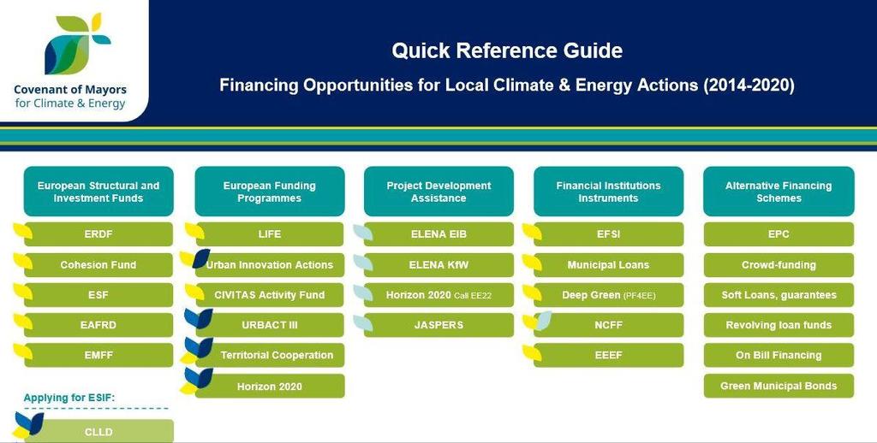The height and width of the screenshot is (443, 877).
Task: Click the Covenant of Mayors logo
Action: [70, 62]
